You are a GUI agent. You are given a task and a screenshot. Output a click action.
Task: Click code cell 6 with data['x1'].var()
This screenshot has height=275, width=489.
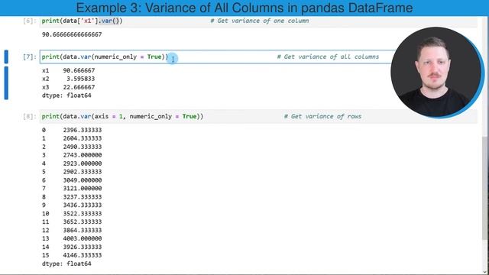pyautogui.click(x=258, y=21)
